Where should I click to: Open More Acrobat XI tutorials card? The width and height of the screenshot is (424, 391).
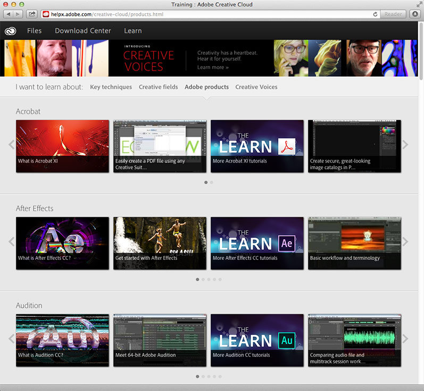point(257,146)
